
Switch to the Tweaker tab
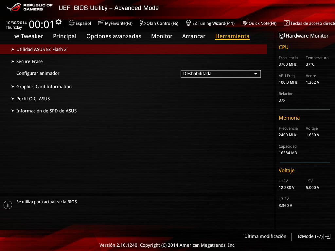click(x=29, y=36)
